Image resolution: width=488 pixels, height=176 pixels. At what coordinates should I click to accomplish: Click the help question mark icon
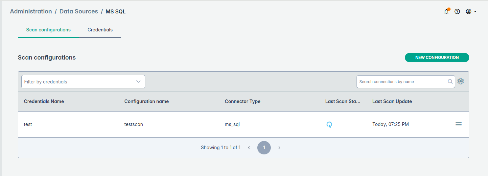tap(457, 11)
